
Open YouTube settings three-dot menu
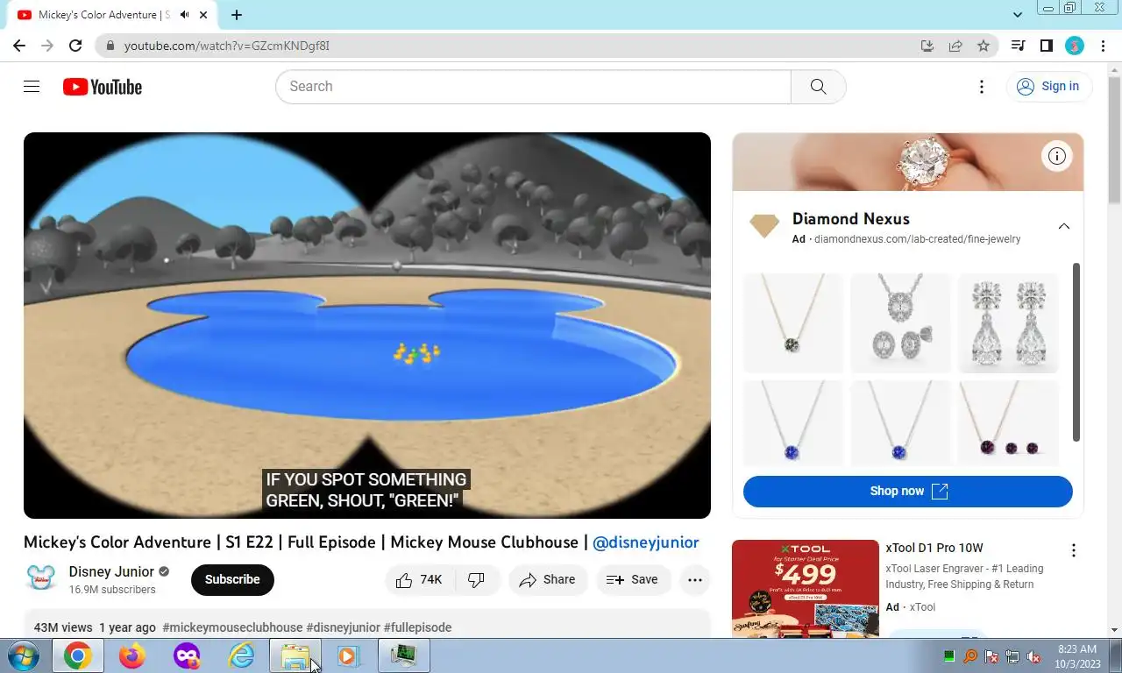(982, 87)
